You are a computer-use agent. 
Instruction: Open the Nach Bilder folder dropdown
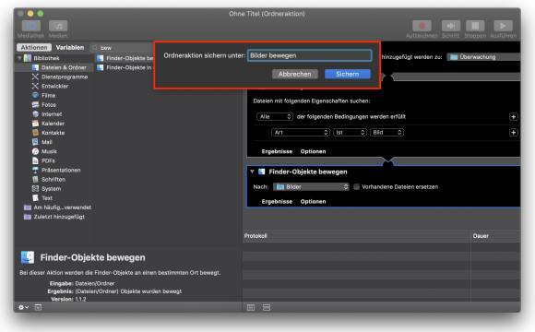pos(311,186)
